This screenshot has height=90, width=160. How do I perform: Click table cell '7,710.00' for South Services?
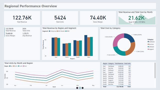[x=121, y=84]
